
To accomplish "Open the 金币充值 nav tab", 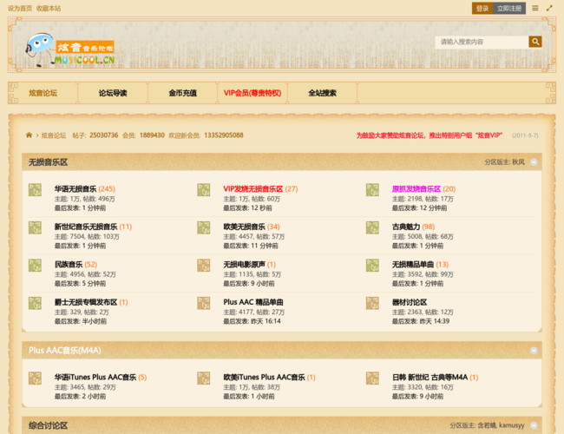I will tap(183, 93).
